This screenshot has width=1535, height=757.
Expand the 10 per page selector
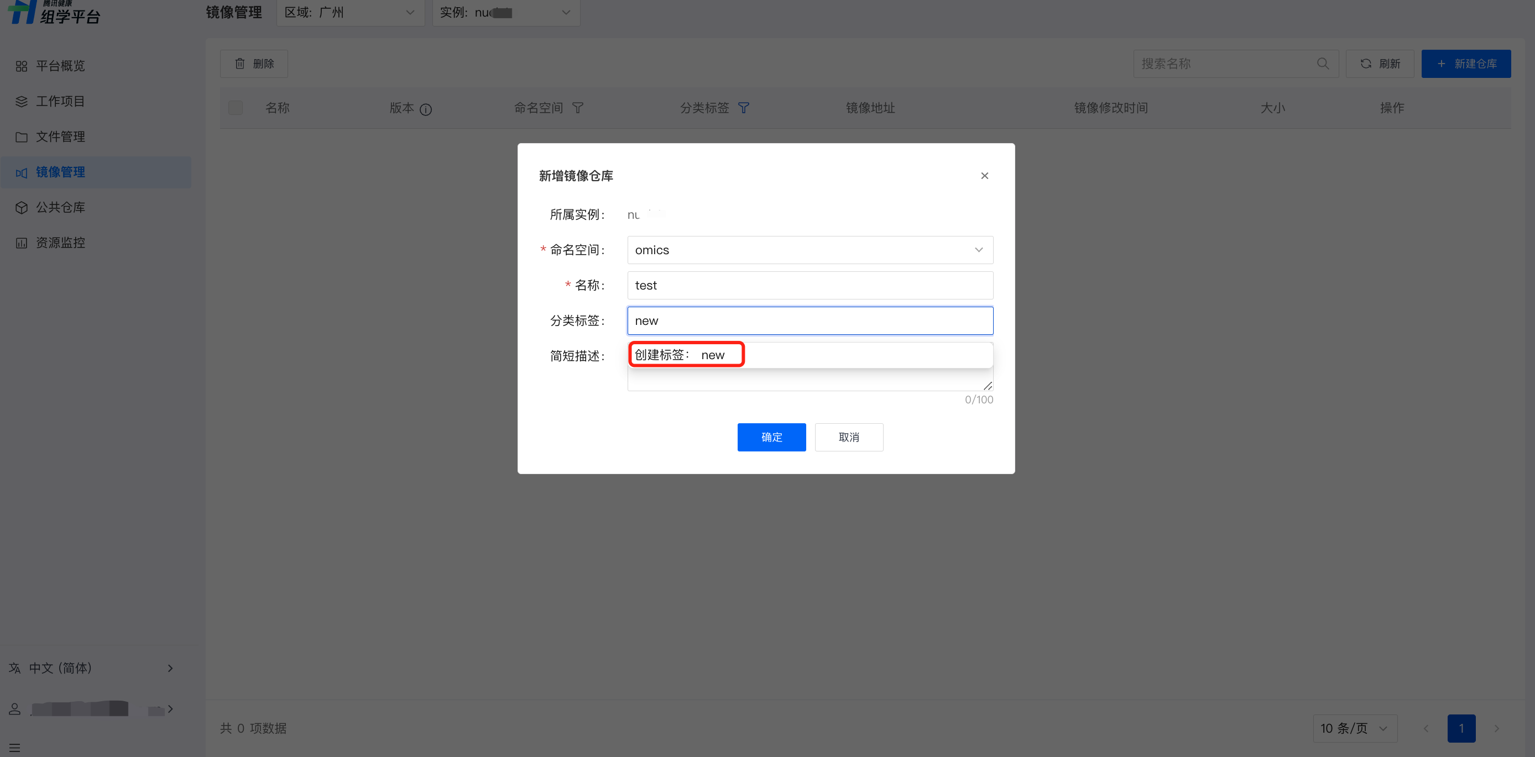[1354, 728]
